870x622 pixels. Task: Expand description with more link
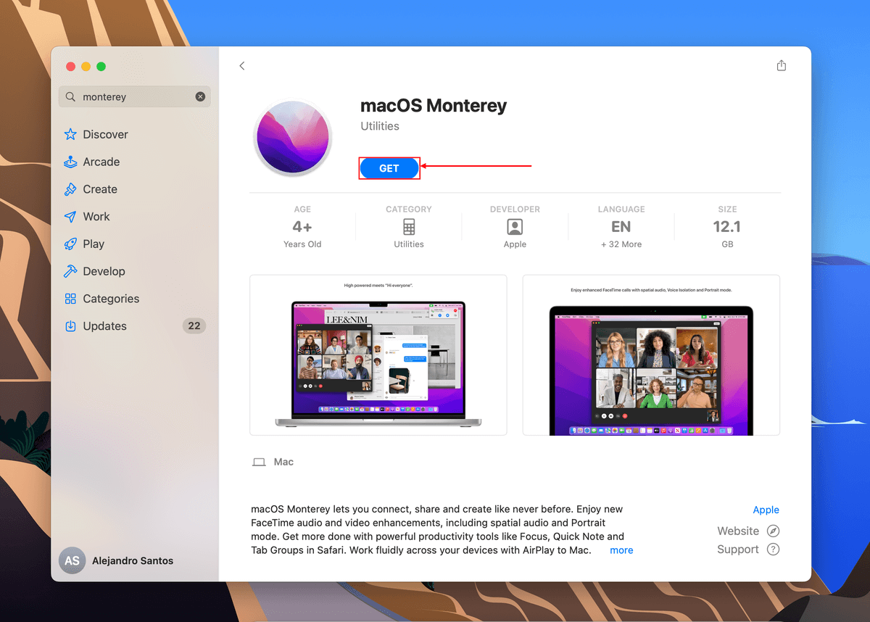tap(621, 550)
